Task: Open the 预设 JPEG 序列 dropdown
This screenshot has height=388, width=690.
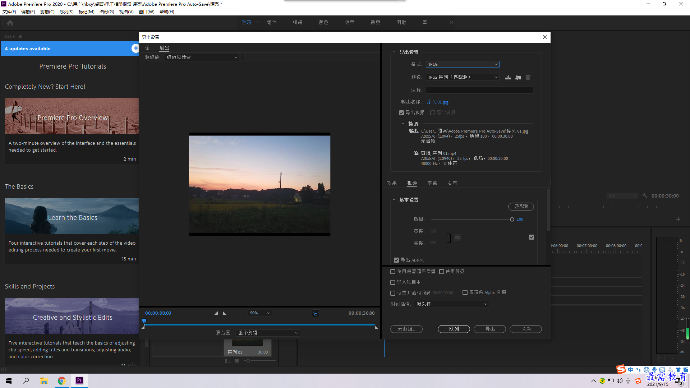Action: coord(463,77)
